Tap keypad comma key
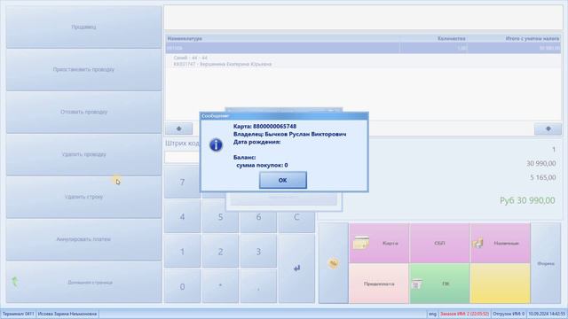The image size is (568, 319). click(x=258, y=286)
